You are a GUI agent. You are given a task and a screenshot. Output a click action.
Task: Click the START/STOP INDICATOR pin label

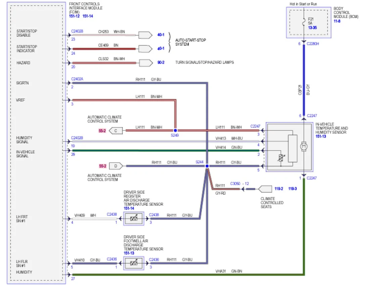pos(27,49)
